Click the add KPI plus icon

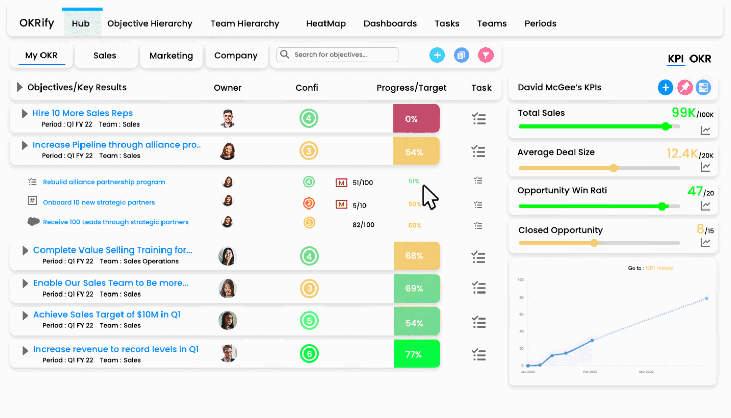pos(665,87)
